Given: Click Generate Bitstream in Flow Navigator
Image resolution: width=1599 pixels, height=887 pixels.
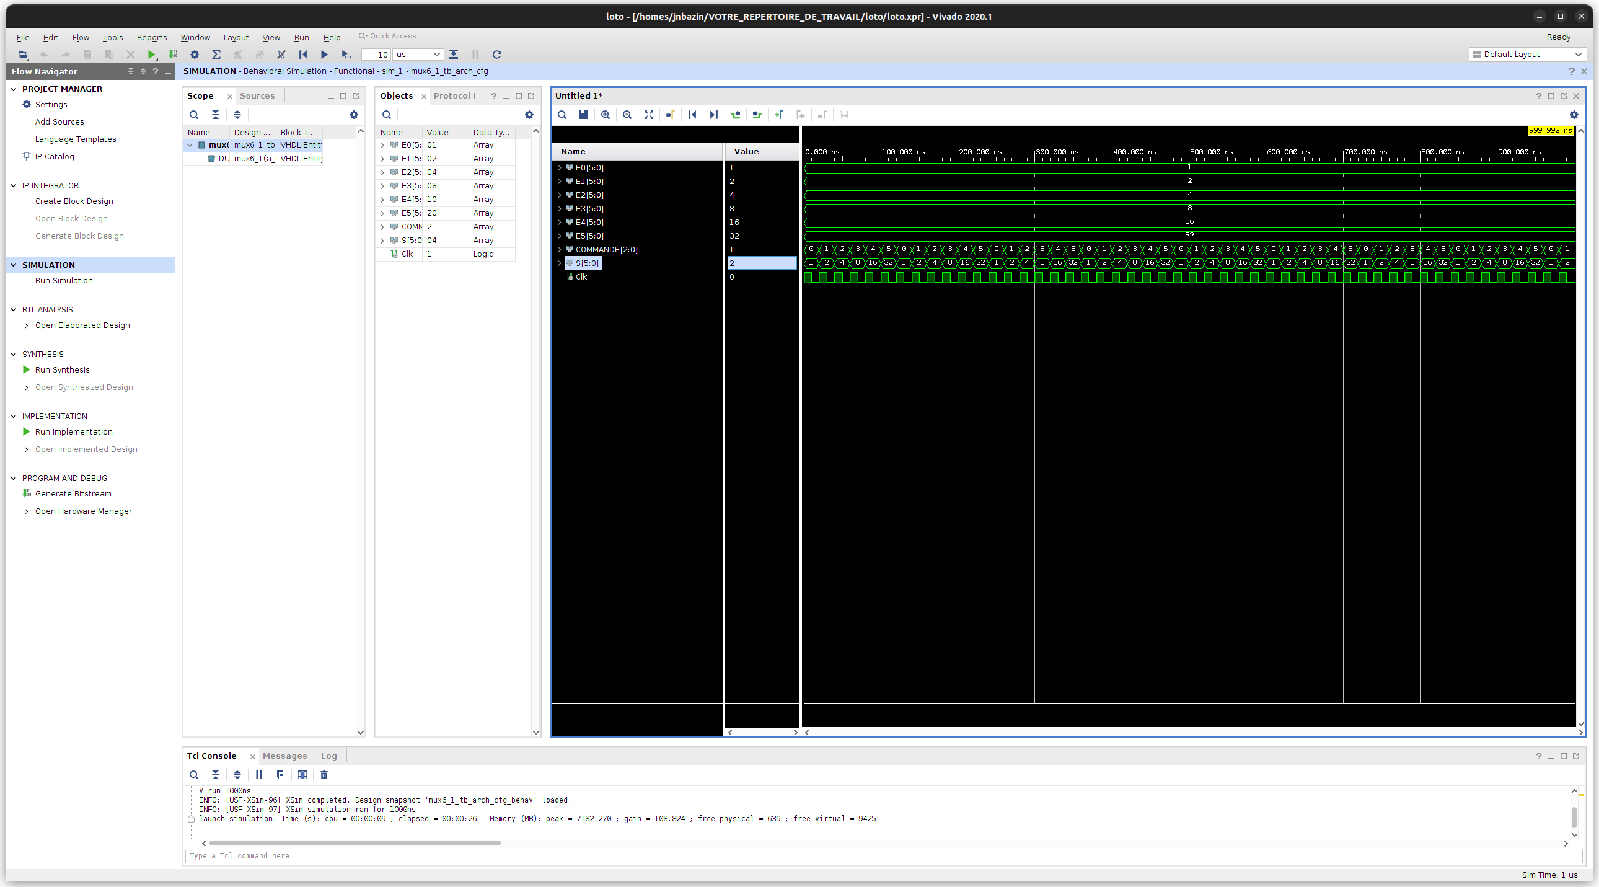Looking at the screenshot, I should pyautogui.click(x=73, y=494).
